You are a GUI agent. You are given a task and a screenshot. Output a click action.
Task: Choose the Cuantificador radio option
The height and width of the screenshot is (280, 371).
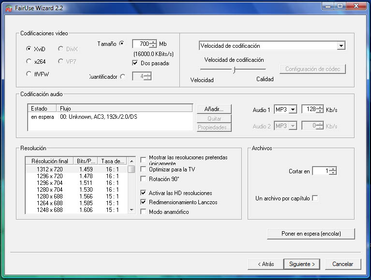tap(122, 76)
